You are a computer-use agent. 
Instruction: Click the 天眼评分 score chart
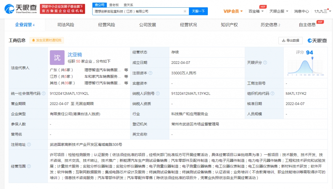pyautogui.click(x=306, y=67)
